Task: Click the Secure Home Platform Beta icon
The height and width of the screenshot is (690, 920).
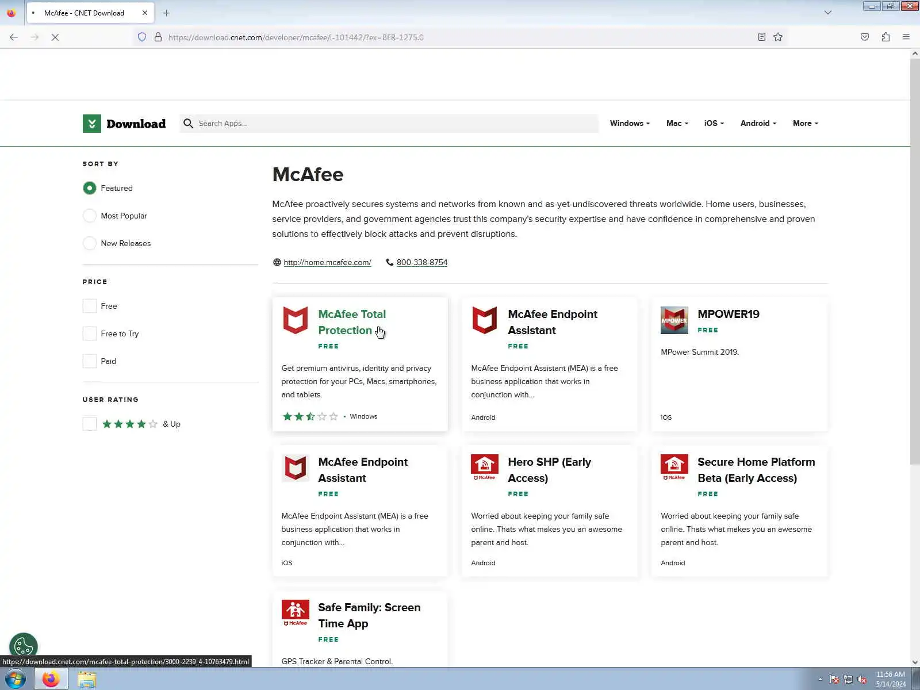Action: [x=674, y=468]
